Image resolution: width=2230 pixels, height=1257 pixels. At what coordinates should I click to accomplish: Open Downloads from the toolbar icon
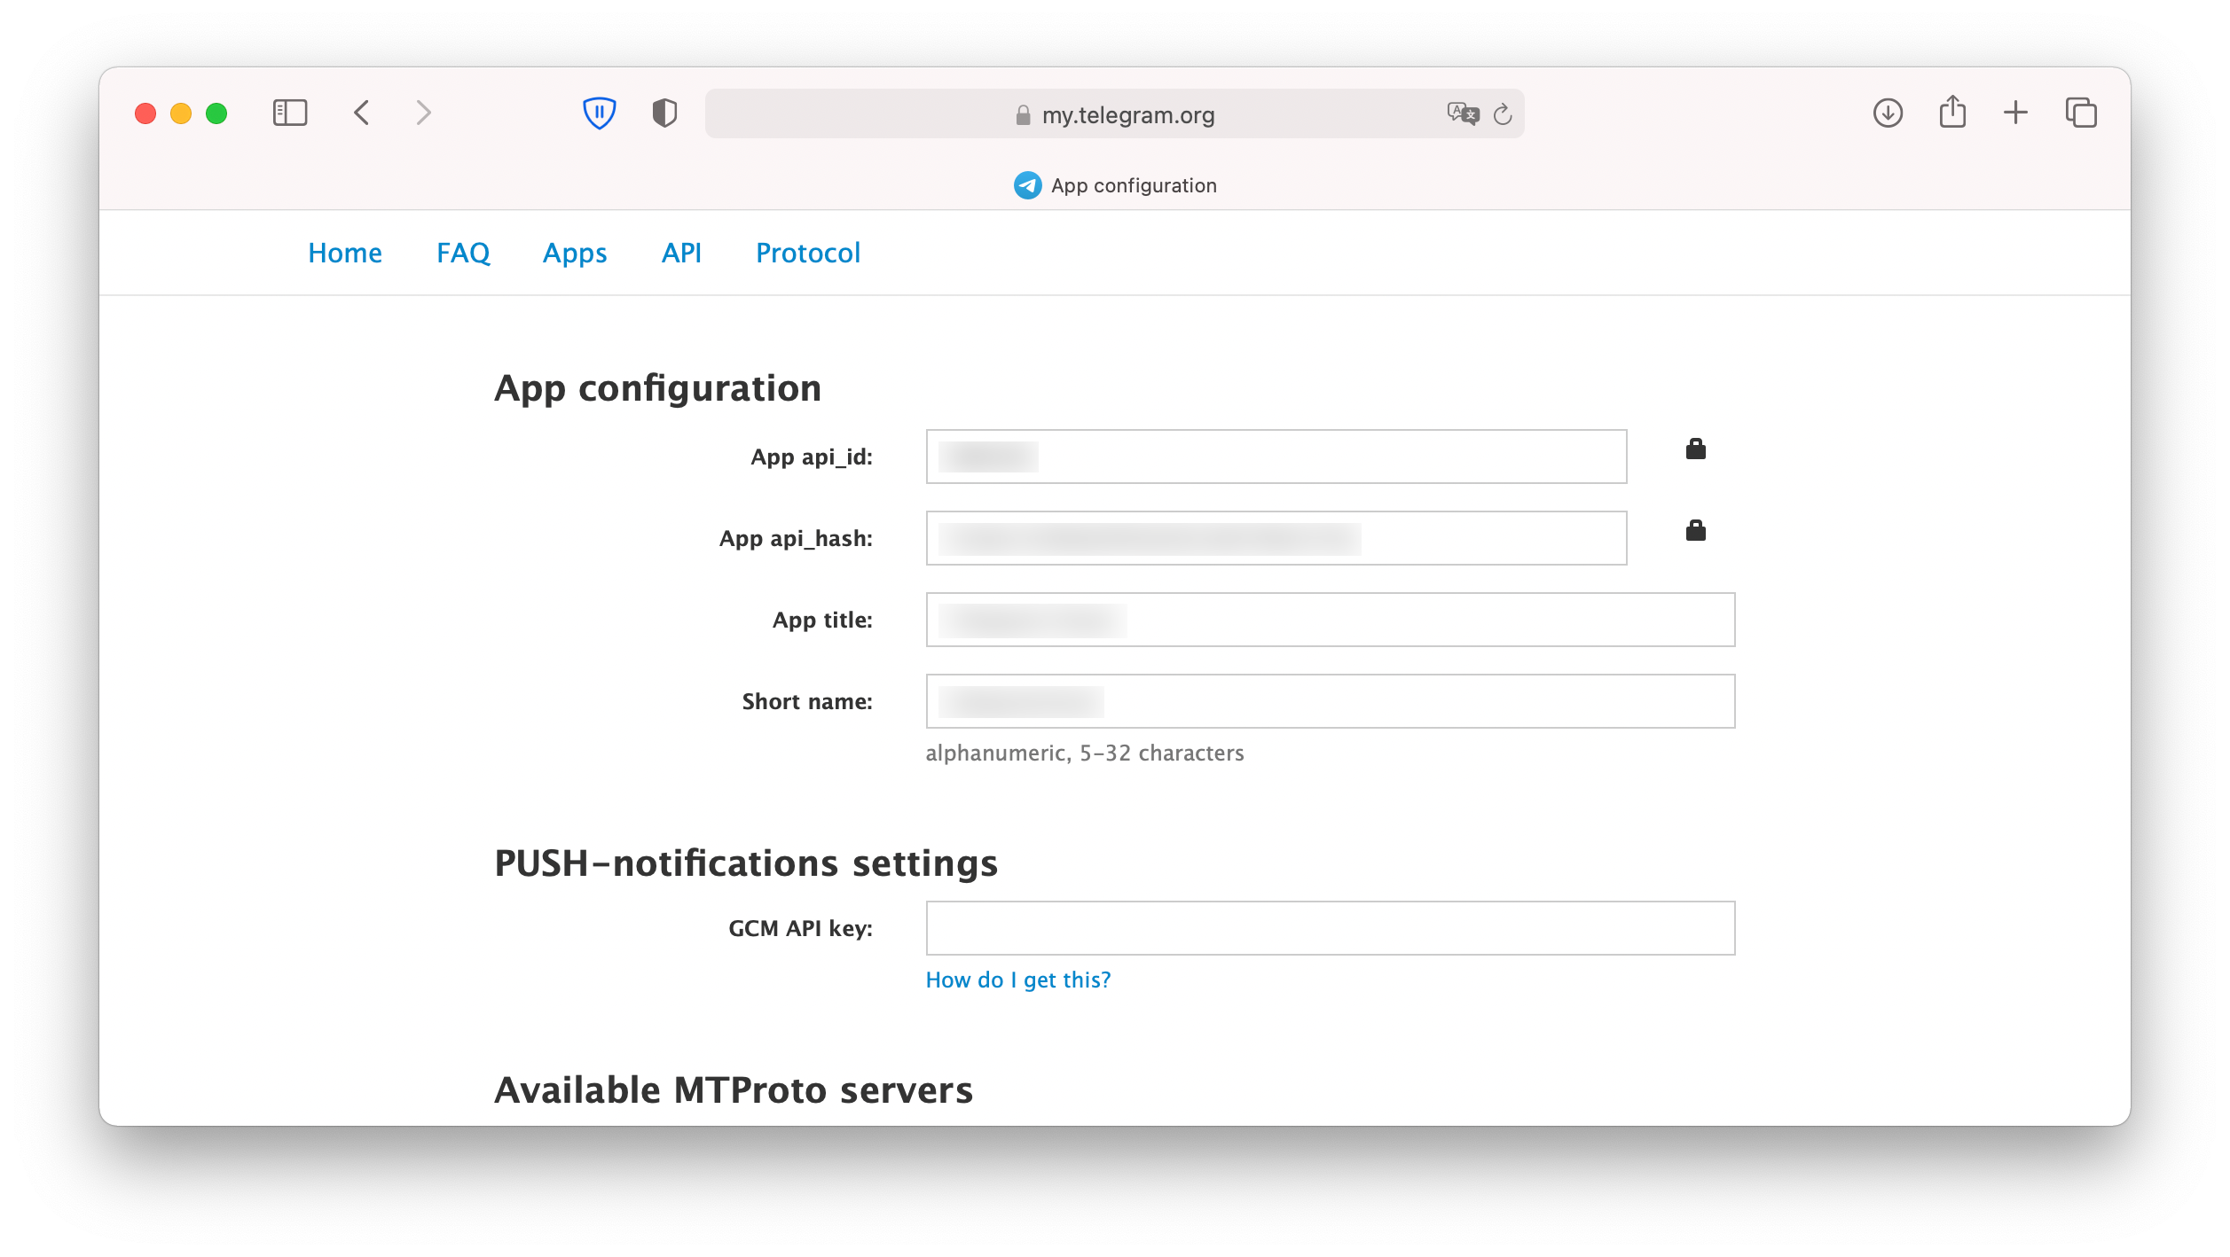pyautogui.click(x=1888, y=113)
